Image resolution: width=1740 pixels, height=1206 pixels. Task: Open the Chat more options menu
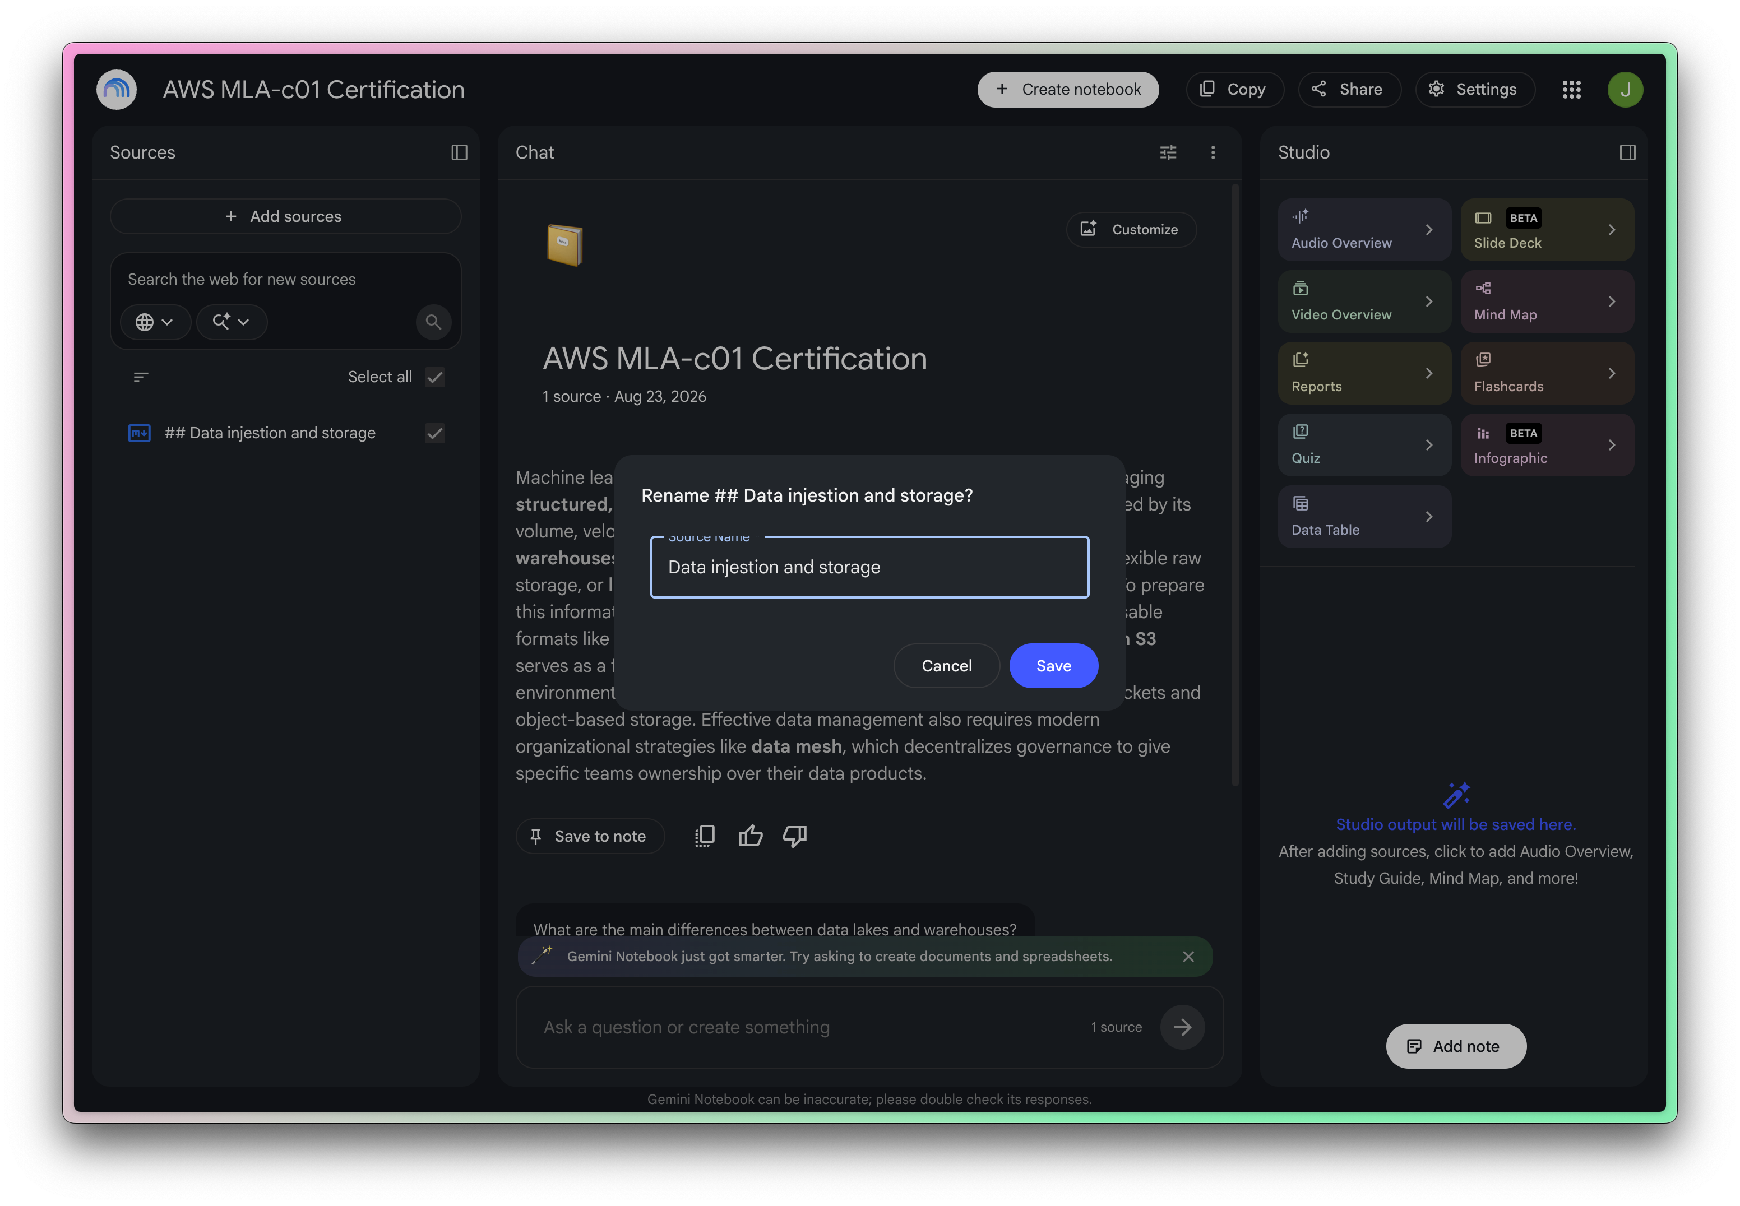(1213, 152)
